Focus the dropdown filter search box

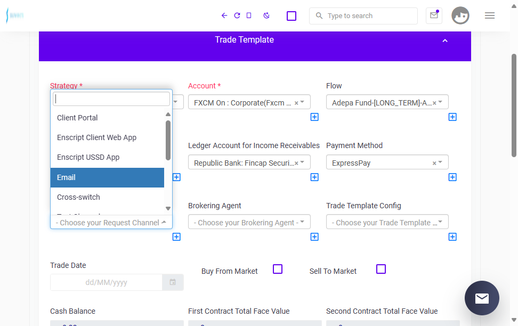(x=111, y=99)
